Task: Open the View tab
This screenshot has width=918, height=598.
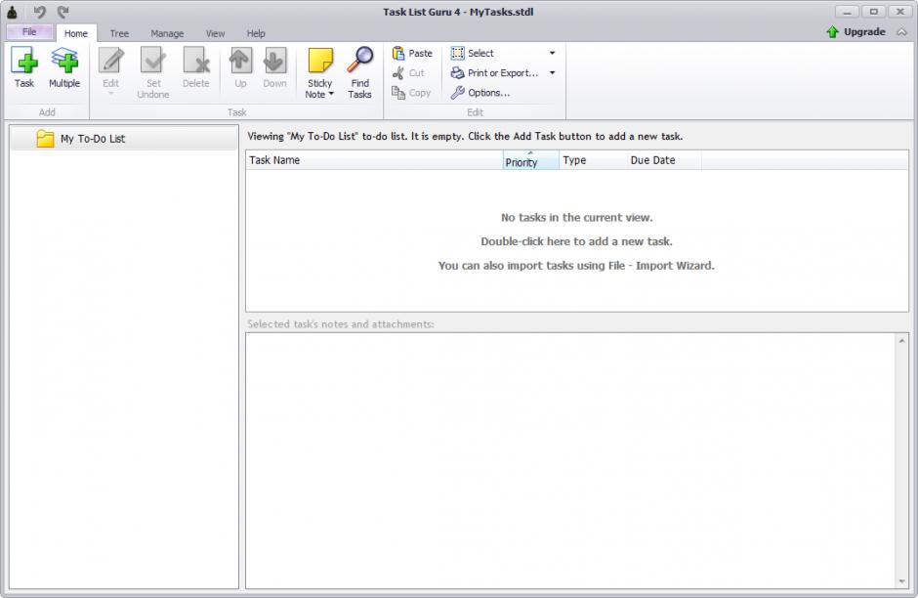Action: tap(216, 33)
